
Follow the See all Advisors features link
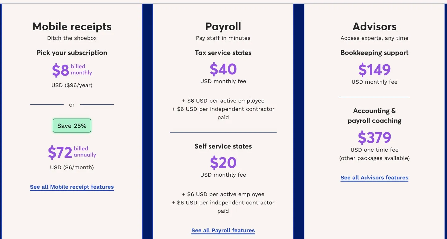click(x=374, y=178)
